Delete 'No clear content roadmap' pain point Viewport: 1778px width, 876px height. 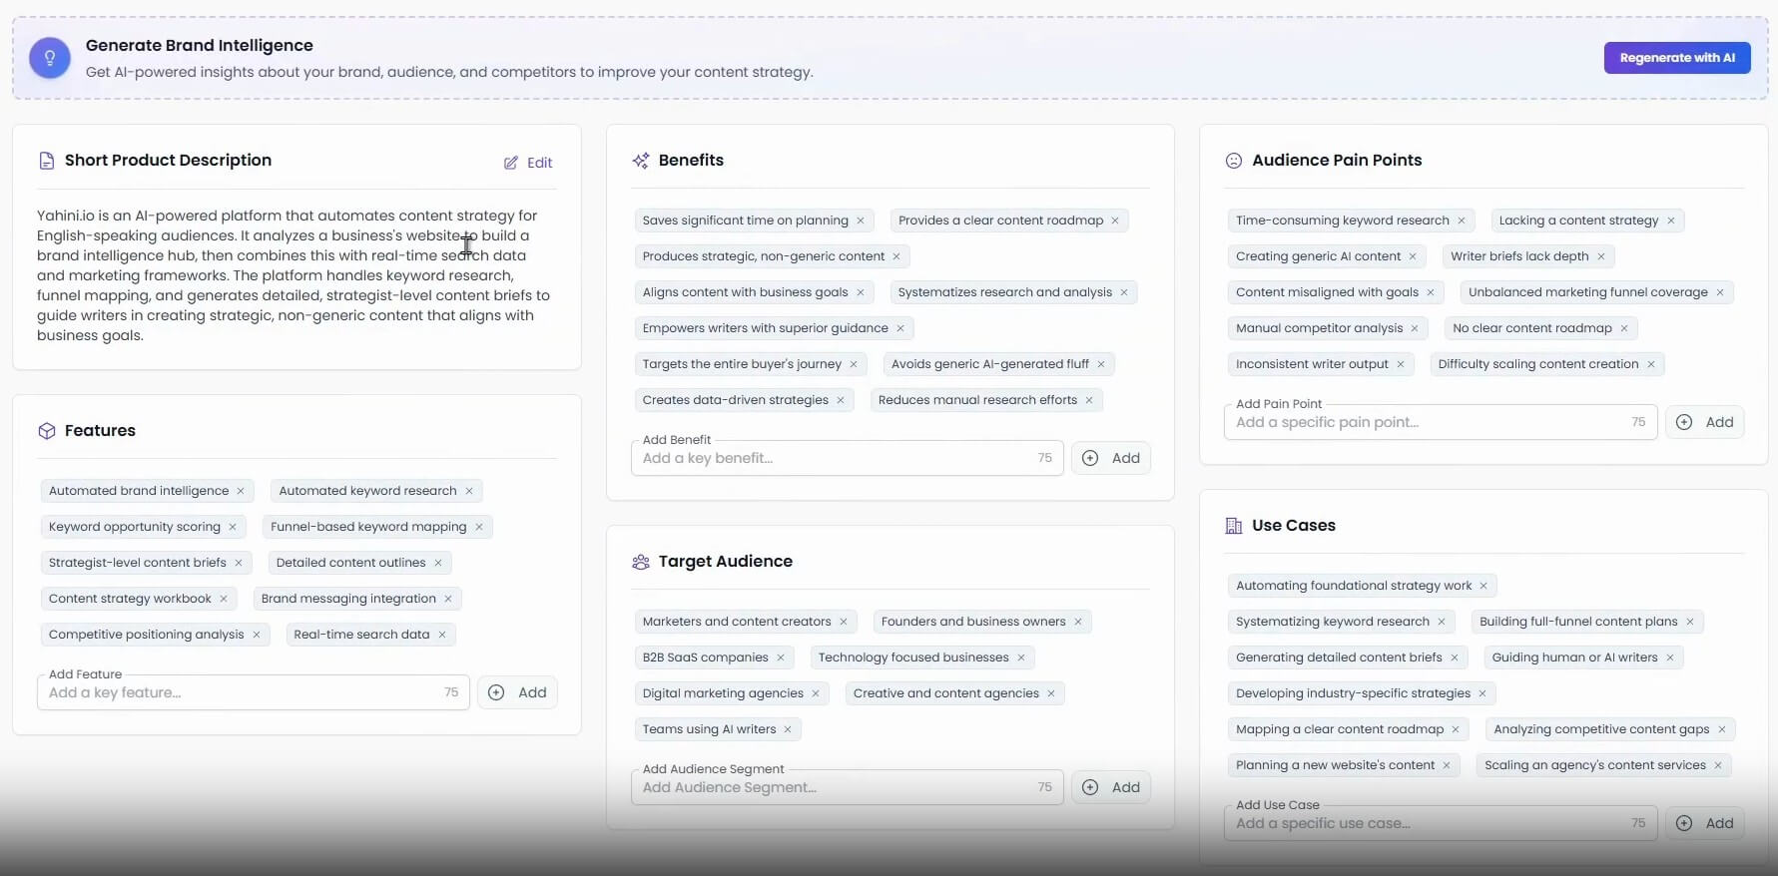(1624, 328)
